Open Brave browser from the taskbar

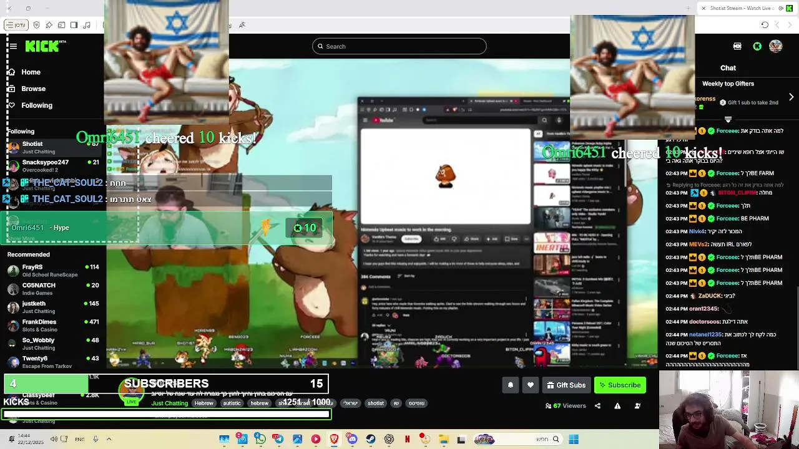334,440
